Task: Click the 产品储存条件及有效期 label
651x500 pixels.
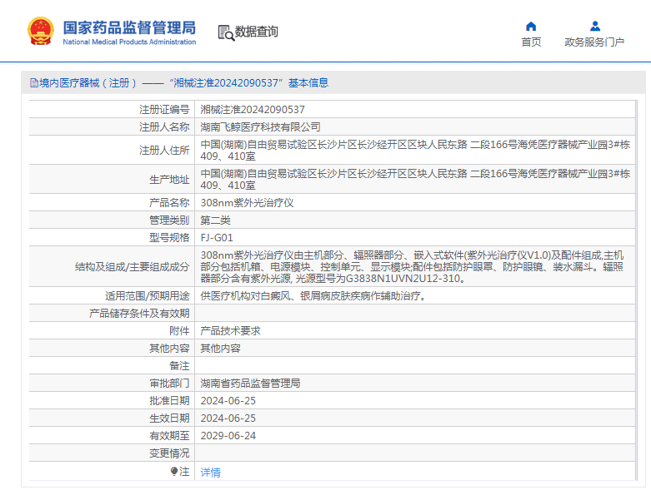Action: click(x=139, y=313)
